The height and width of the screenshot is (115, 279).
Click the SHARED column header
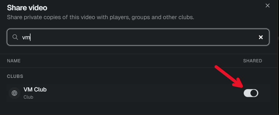(x=252, y=61)
